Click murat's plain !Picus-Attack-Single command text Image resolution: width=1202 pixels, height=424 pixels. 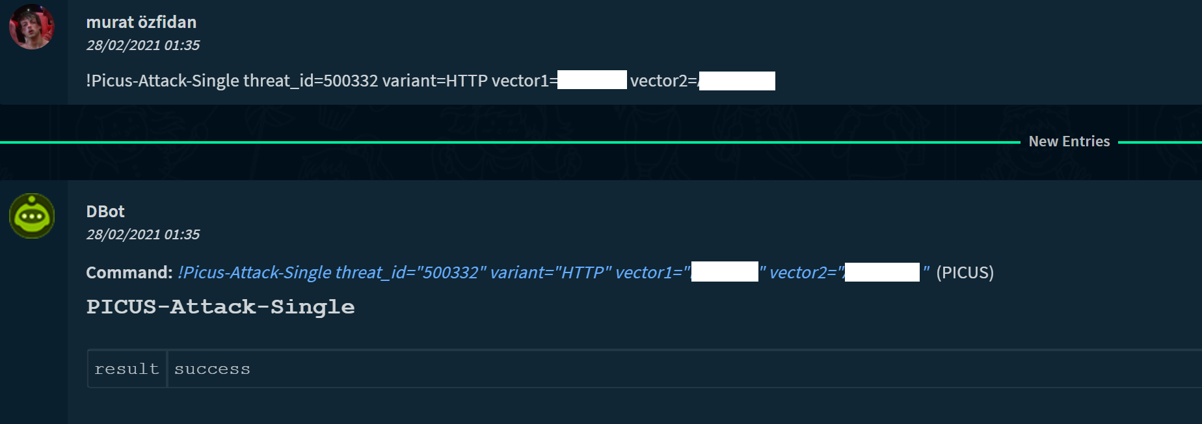click(x=163, y=81)
